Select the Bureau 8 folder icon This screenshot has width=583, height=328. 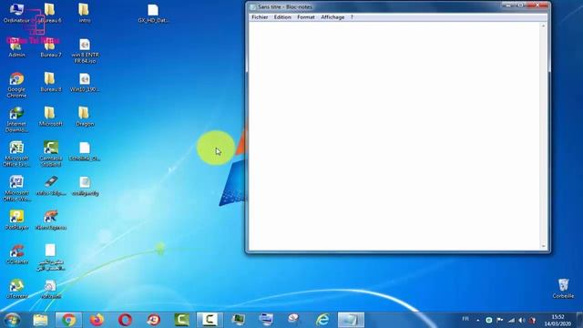pos(51,82)
